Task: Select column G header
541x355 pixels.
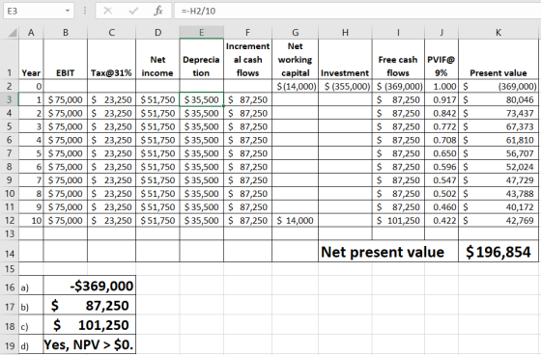Action: (x=296, y=33)
